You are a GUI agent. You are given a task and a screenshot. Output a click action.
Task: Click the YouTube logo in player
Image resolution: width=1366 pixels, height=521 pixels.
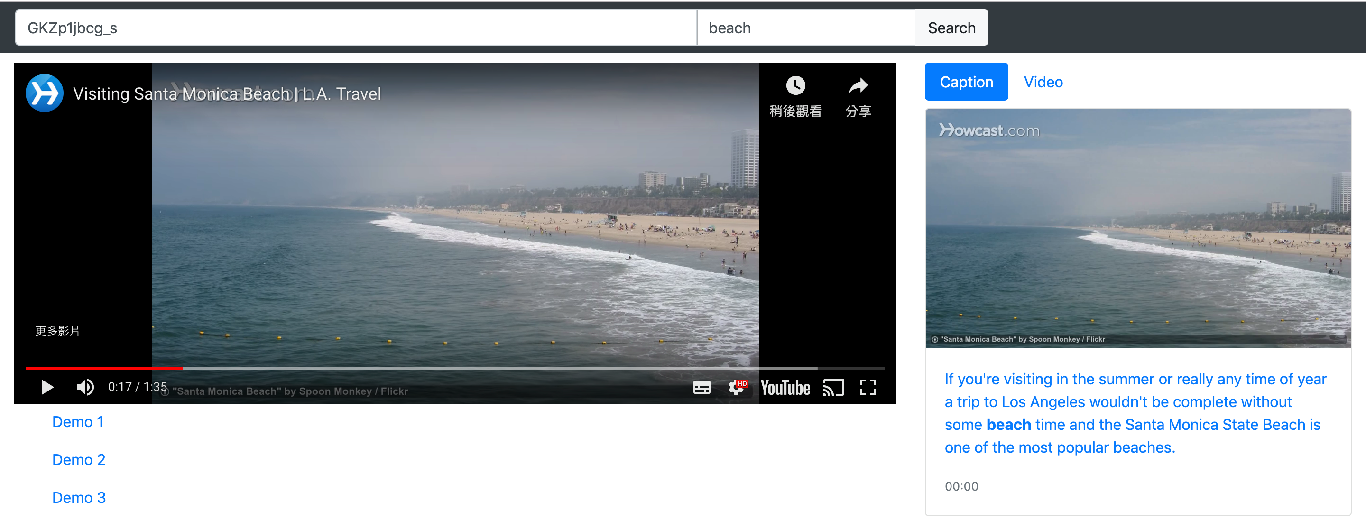785,388
